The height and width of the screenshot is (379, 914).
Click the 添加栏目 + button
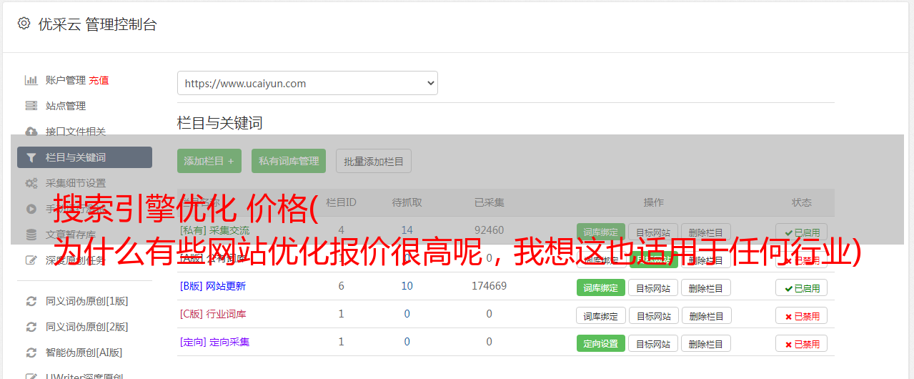[x=209, y=161]
